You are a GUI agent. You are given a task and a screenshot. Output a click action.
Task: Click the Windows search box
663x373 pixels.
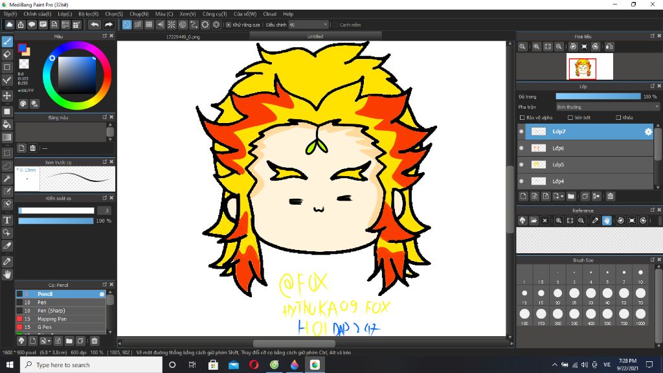click(91, 365)
